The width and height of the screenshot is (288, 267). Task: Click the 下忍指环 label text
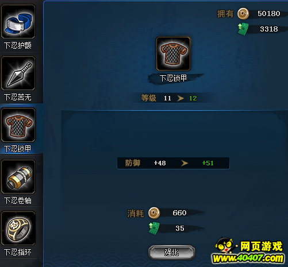tap(18, 252)
